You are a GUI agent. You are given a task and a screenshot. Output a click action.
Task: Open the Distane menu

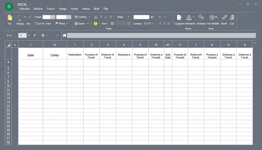click(x=38, y=9)
